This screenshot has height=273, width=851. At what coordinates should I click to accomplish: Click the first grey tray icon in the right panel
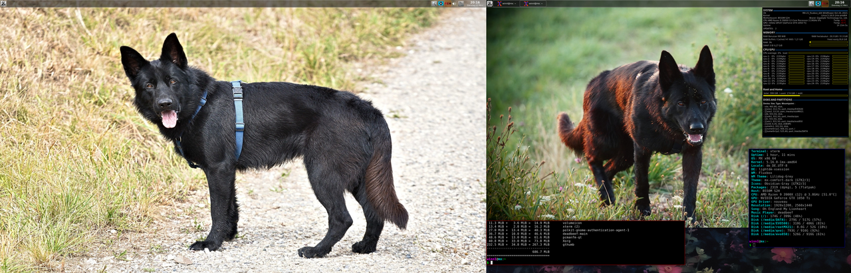[812, 3]
